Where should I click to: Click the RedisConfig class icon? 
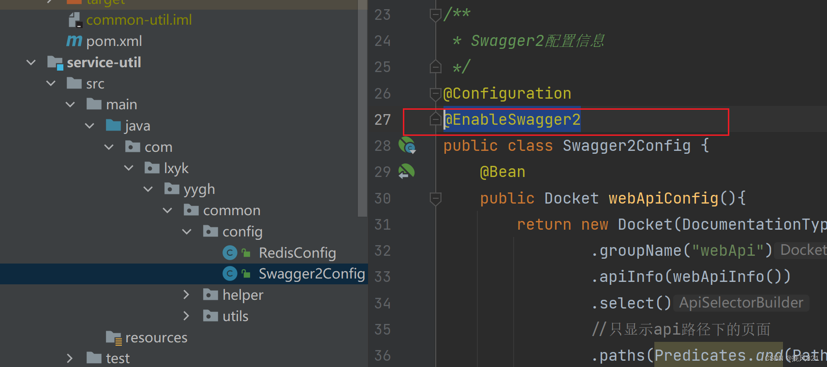[x=230, y=252]
